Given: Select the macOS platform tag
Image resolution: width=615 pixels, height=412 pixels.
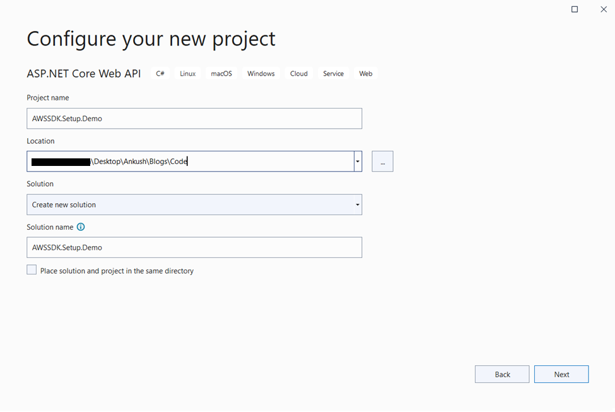Looking at the screenshot, I should 221,73.
